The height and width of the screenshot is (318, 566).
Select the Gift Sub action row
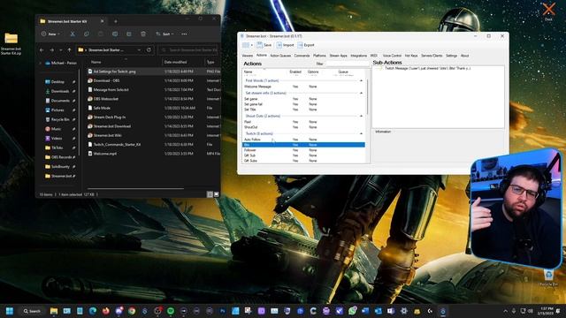[303, 155]
